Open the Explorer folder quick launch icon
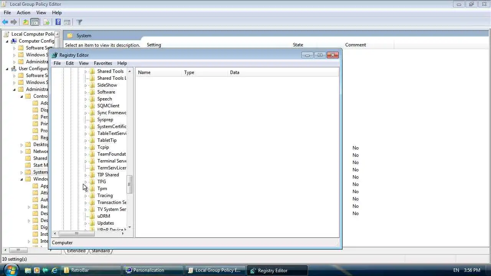Viewport: 491px width, 276px height. pyautogui.click(x=28, y=270)
